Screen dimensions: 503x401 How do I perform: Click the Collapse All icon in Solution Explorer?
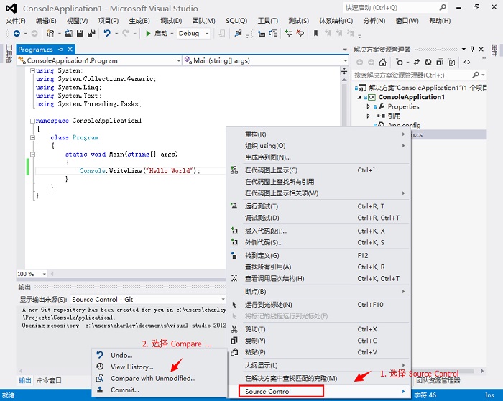440,63
